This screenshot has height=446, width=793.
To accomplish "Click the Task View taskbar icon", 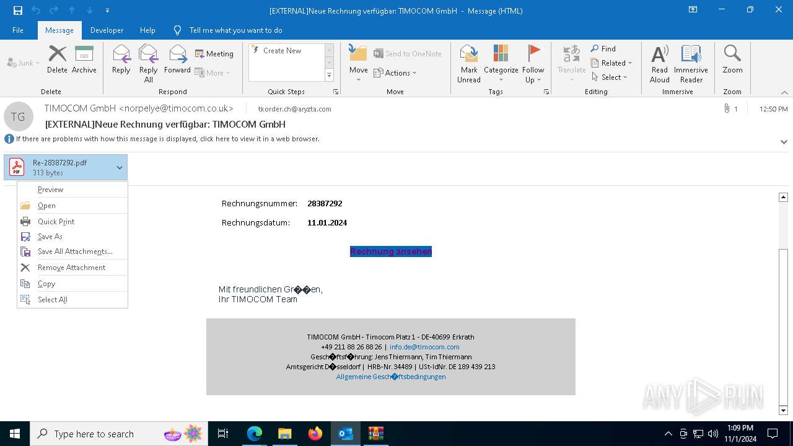I will (223, 434).
